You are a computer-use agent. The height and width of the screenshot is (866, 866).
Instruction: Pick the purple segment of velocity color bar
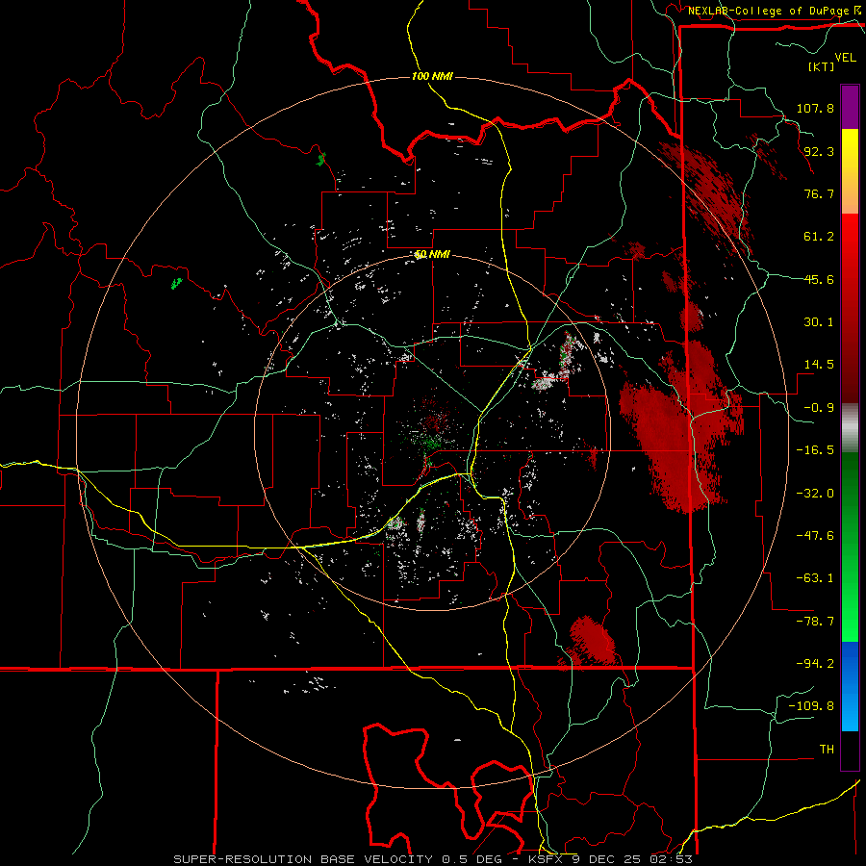850,107
